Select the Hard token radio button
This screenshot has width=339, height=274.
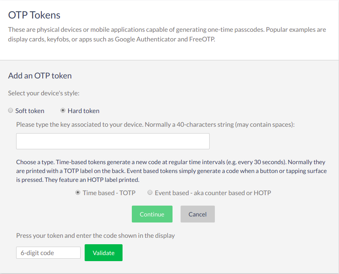coord(63,111)
